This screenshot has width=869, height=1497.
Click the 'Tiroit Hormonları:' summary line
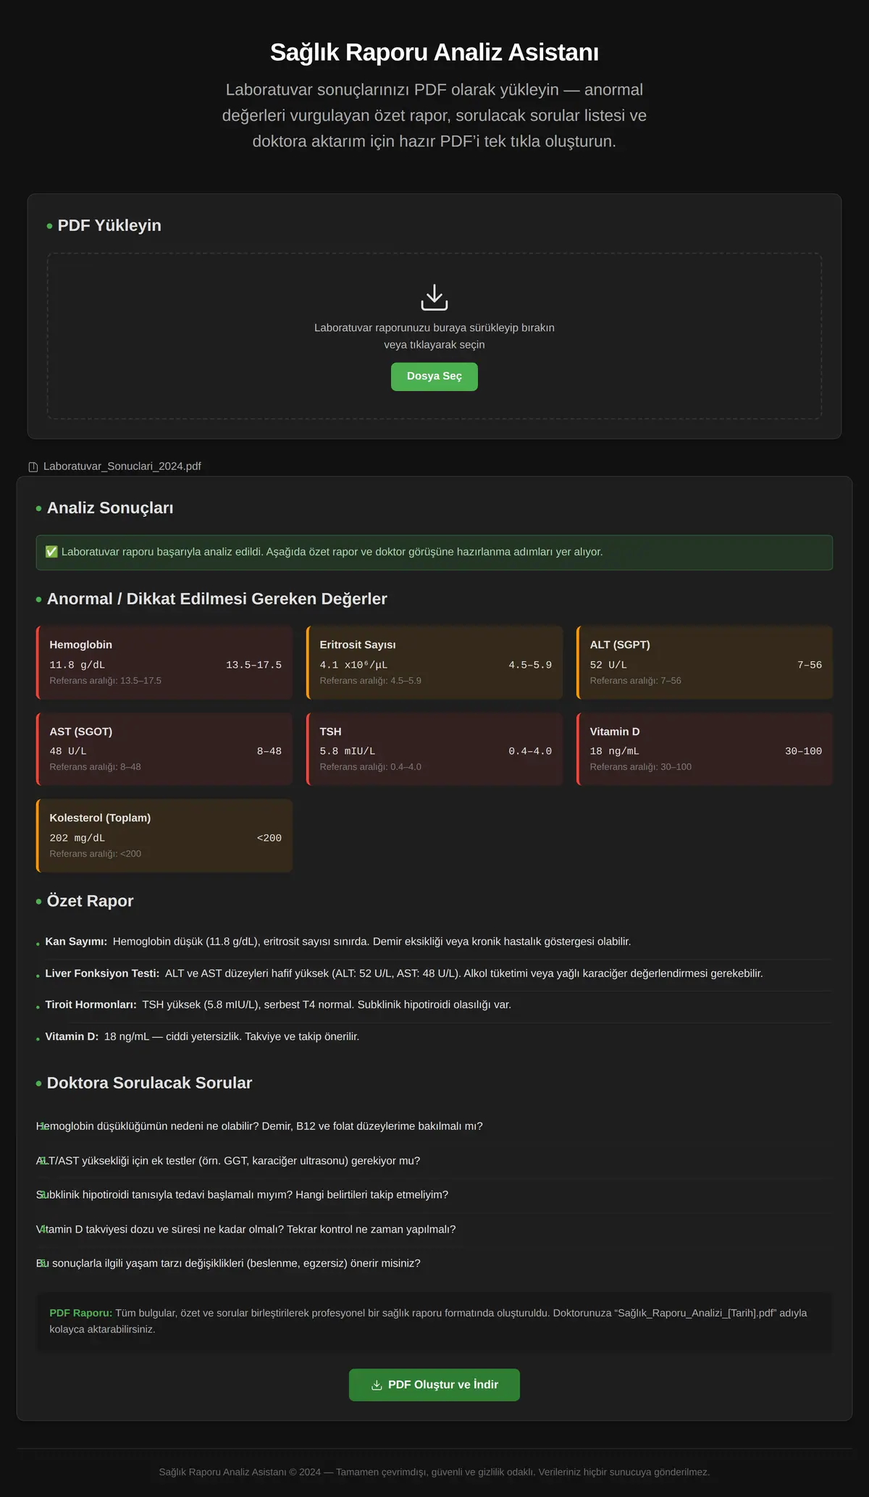(434, 1005)
